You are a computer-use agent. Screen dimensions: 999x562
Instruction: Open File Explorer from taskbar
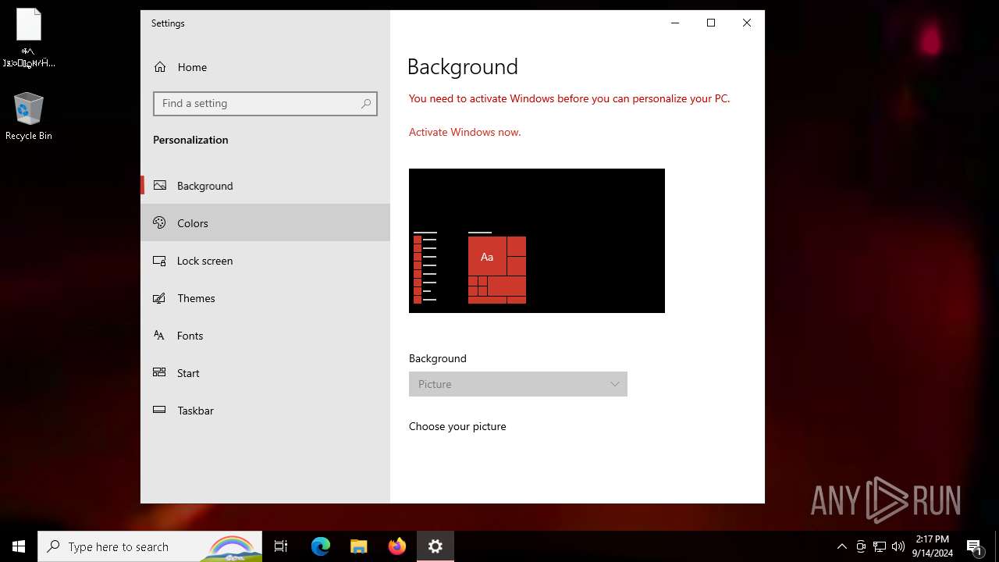[358, 546]
